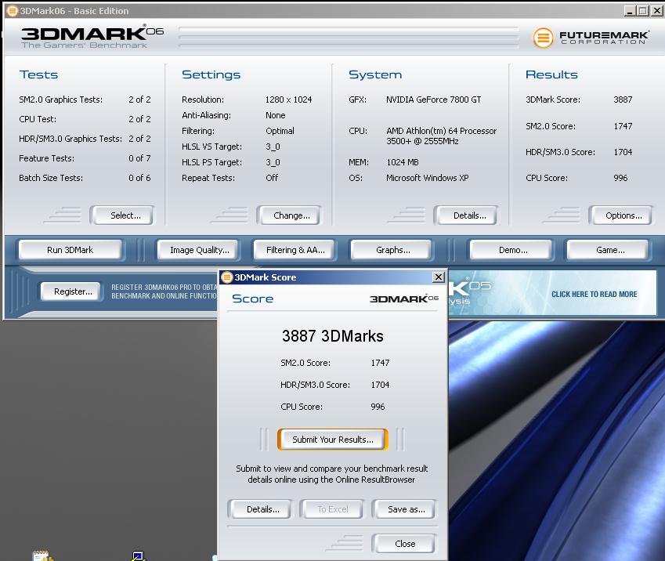Click 'Microsoft Windows XP' OS value
This screenshot has width=665, height=561.
427,178
